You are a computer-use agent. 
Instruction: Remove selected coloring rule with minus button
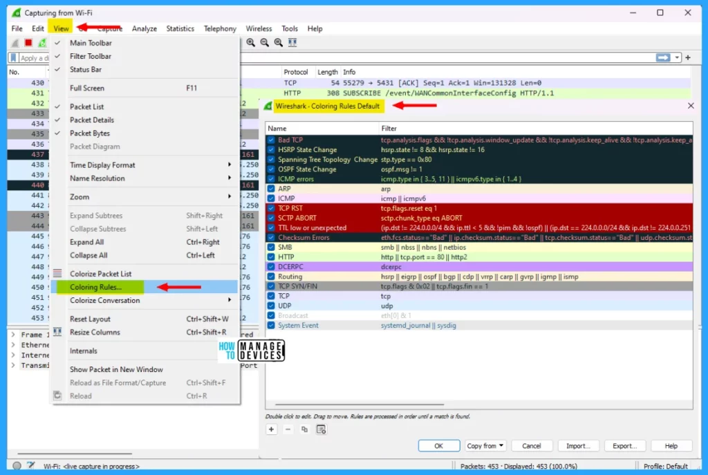288,429
